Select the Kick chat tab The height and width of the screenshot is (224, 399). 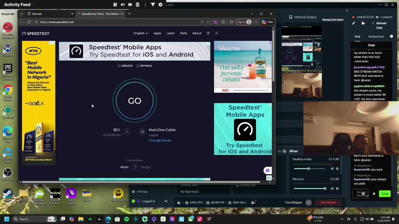pos(357,36)
